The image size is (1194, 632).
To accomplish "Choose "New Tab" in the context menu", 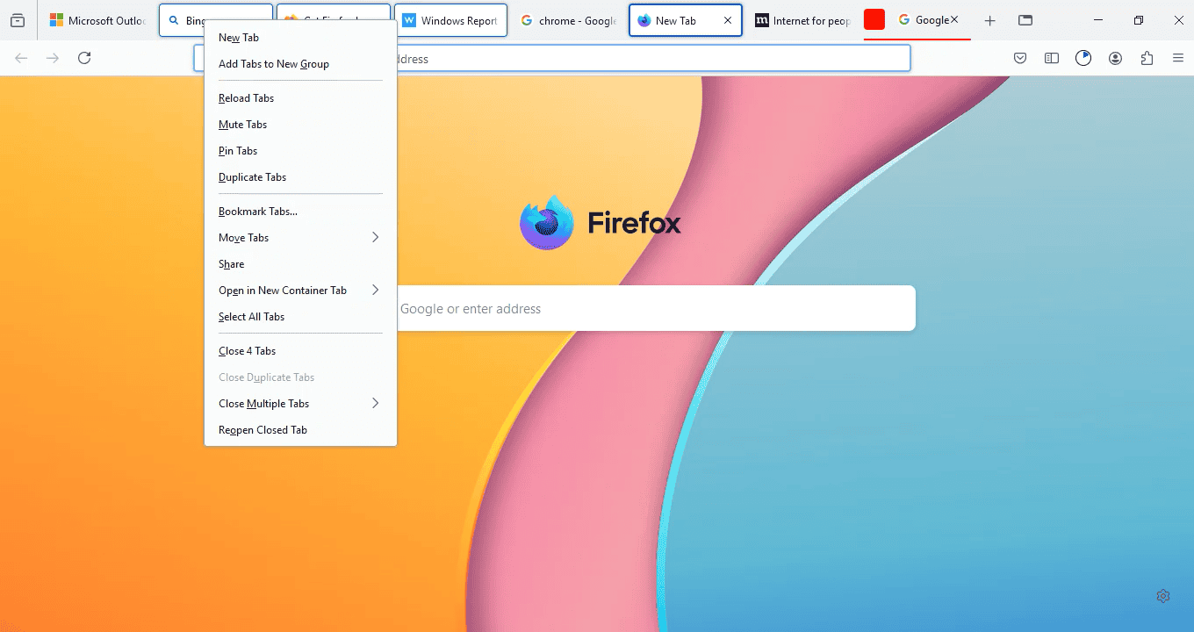I will 300,38.
